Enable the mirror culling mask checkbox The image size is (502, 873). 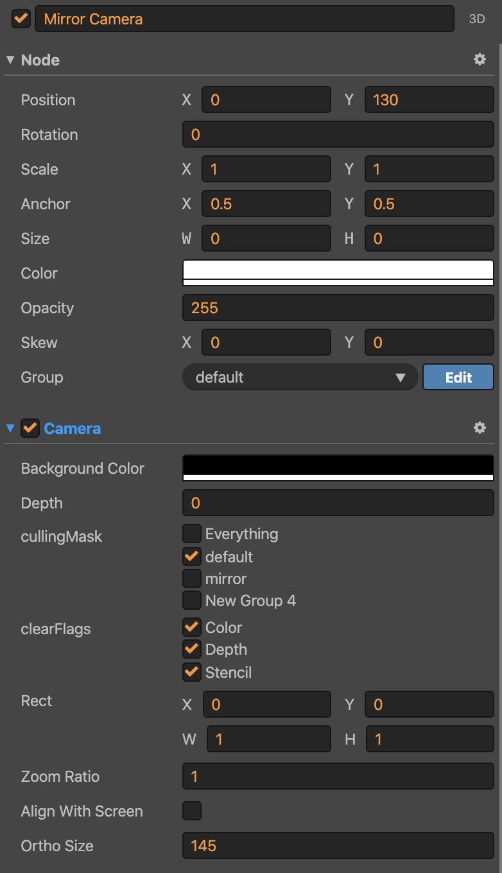point(192,578)
